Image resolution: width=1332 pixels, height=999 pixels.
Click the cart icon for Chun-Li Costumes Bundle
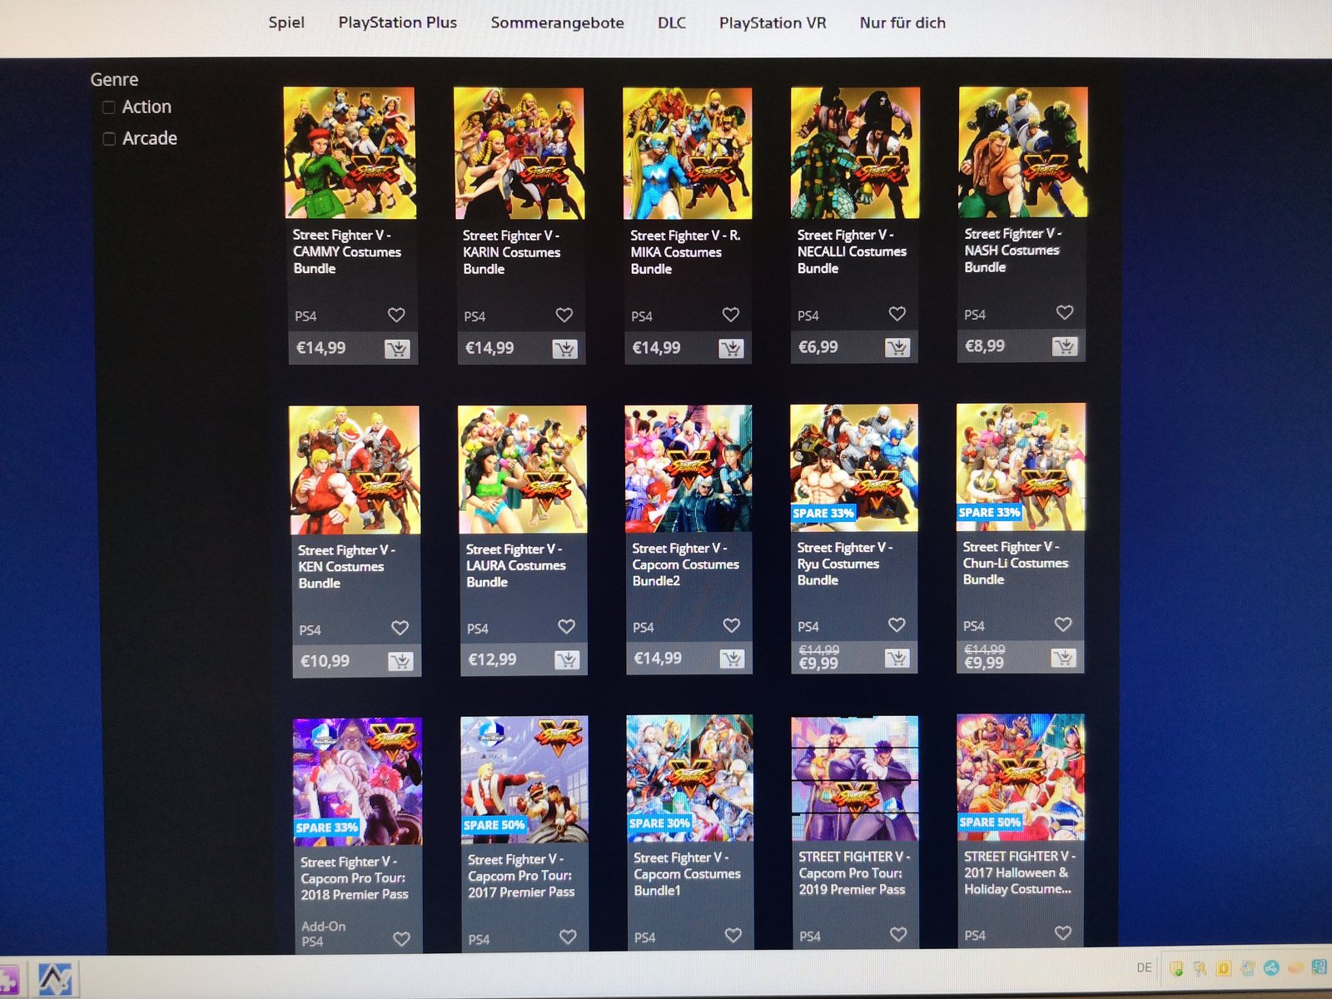[x=1063, y=658]
